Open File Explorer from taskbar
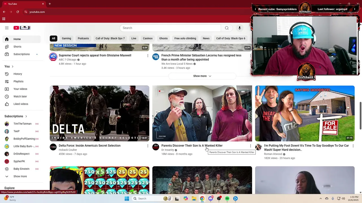This screenshot has height=203, width=362. tap(194, 198)
